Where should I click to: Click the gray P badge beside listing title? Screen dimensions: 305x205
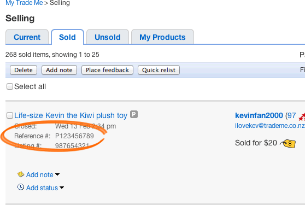[x=134, y=114]
